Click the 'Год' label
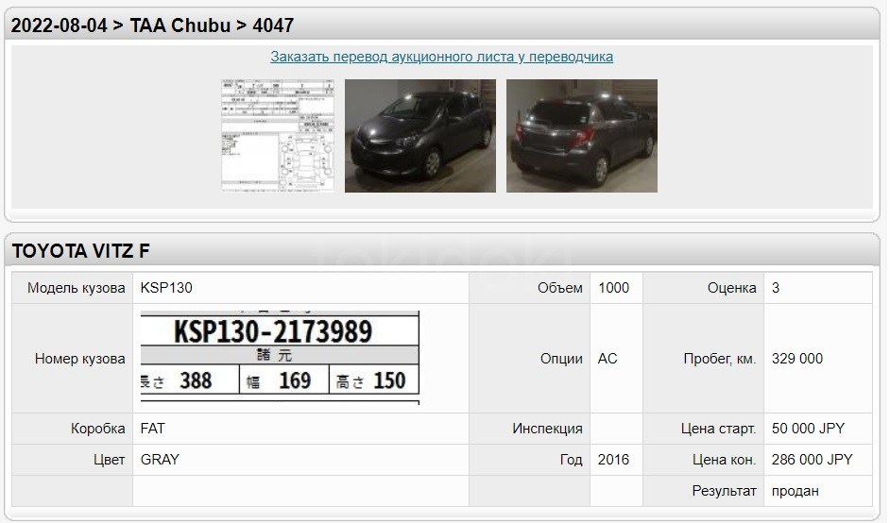 click(x=571, y=460)
